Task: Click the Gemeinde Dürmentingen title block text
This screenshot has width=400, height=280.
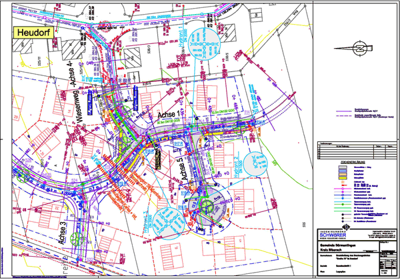Action: [x=331, y=247]
